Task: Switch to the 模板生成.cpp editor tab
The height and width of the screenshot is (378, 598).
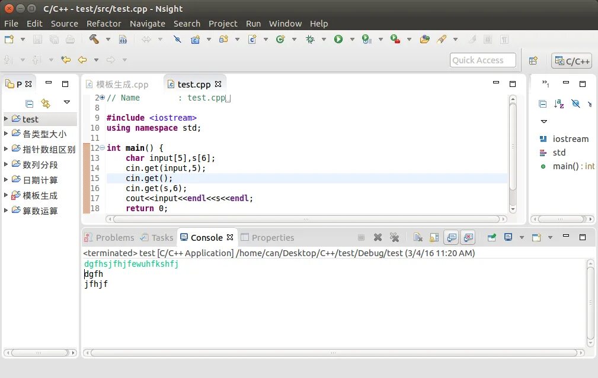Action: pyautogui.click(x=117, y=84)
